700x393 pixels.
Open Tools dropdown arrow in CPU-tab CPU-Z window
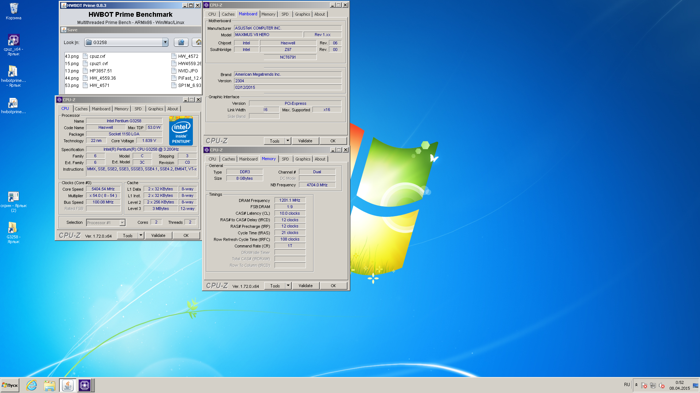pos(141,235)
